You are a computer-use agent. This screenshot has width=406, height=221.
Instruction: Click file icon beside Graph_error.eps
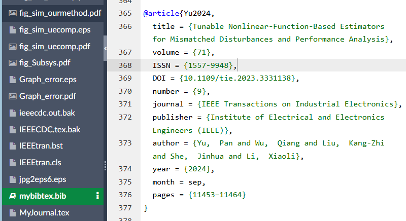click(13, 80)
